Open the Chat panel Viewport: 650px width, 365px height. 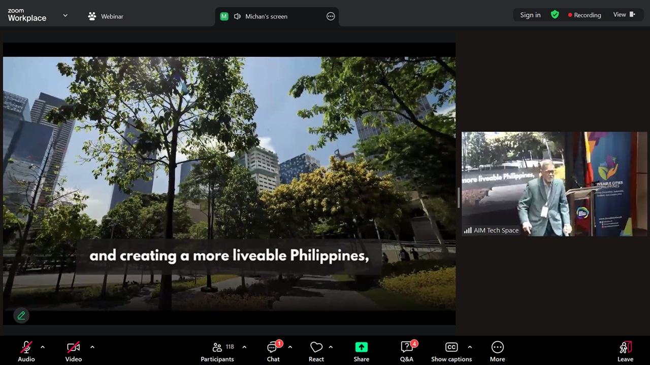click(x=273, y=351)
